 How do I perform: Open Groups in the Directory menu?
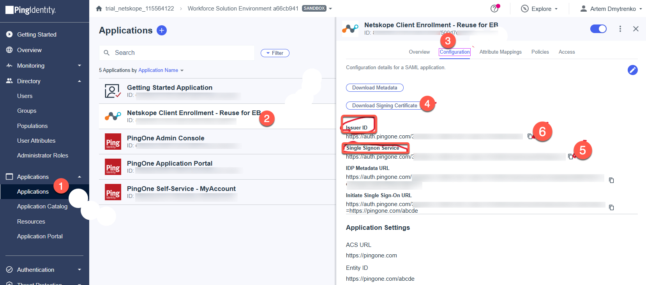point(27,111)
